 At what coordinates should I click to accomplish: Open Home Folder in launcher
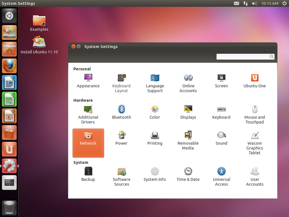tap(9, 49)
